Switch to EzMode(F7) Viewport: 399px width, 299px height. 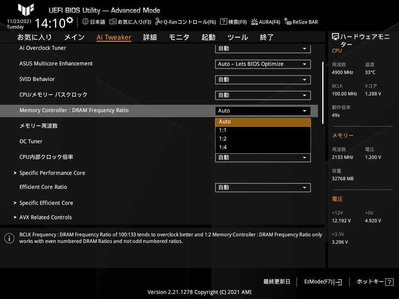pos(323,282)
